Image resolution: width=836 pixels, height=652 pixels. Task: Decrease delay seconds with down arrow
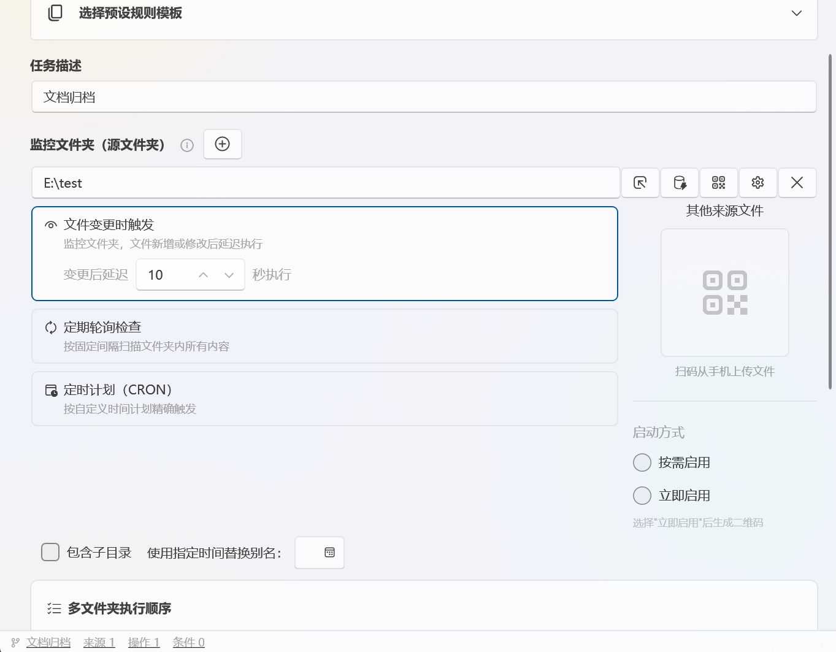click(x=229, y=275)
